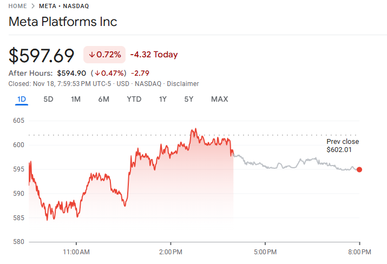The height and width of the screenshot is (264, 387).
Task: Open the Disclaimer link
Action: coord(183,84)
